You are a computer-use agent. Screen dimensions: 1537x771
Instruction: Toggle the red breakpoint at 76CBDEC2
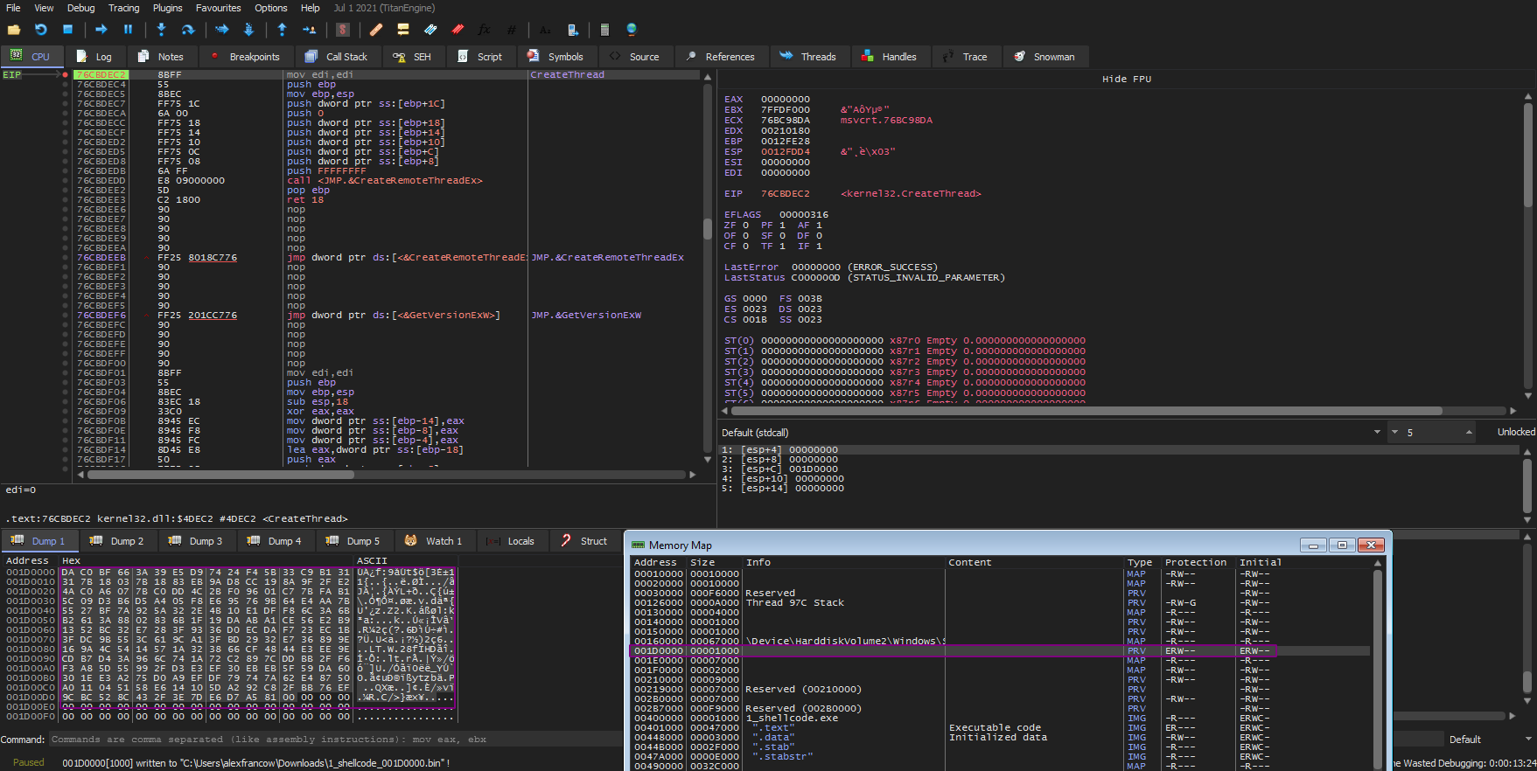click(66, 75)
